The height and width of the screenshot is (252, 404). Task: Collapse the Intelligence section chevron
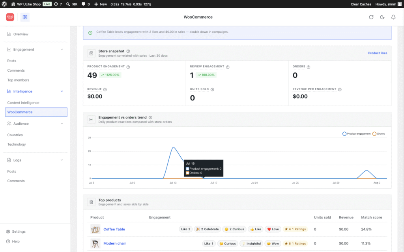[x=62, y=91]
